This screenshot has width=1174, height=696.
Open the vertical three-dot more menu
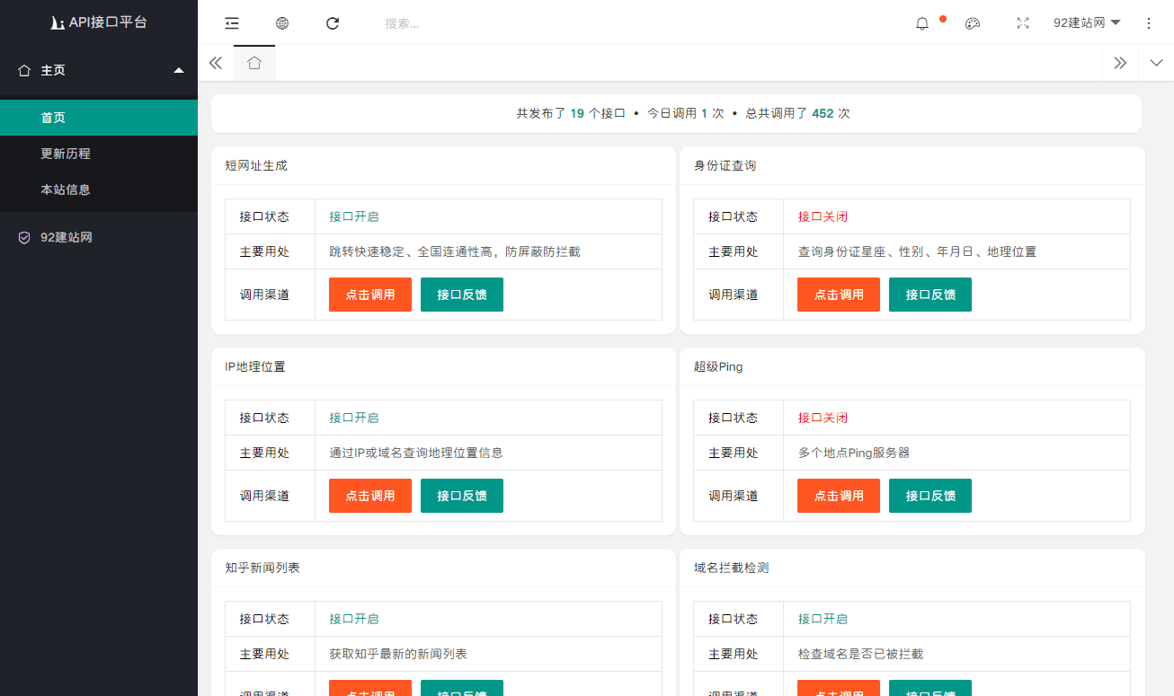tap(1149, 23)
